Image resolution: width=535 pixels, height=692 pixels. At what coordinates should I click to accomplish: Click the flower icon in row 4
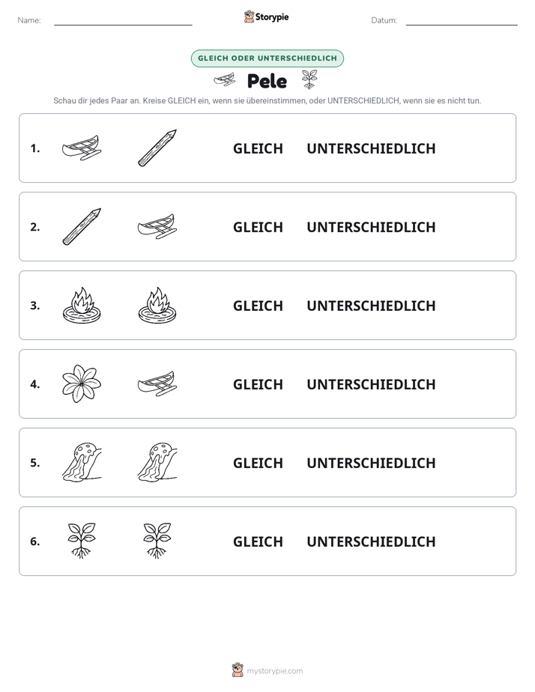tap(82, 384)
